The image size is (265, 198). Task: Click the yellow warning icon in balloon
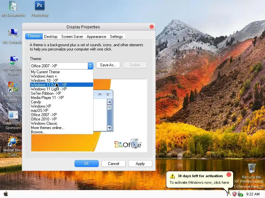coord(172,176)
